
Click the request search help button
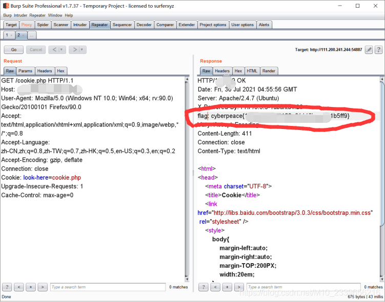tap(7, 287)
